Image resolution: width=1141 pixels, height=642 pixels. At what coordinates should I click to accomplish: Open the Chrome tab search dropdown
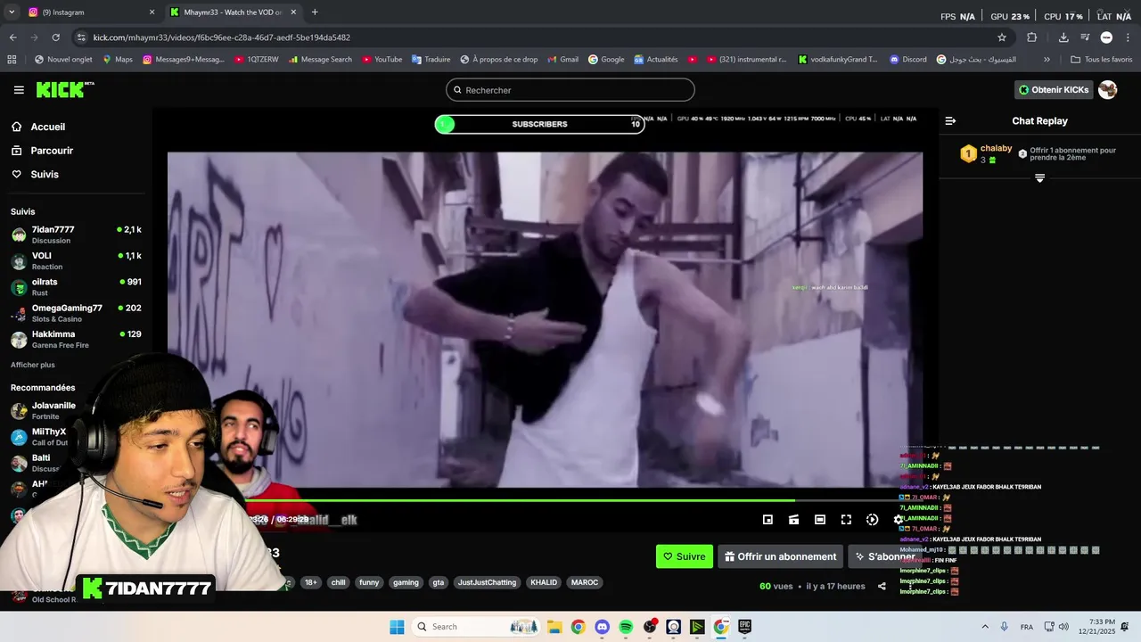pyautogui.click(x=11, y=12)
